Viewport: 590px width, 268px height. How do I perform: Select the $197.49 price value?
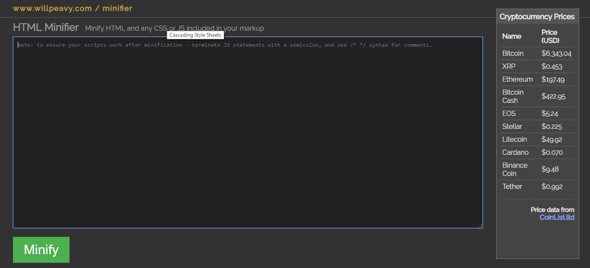(553, 80)
